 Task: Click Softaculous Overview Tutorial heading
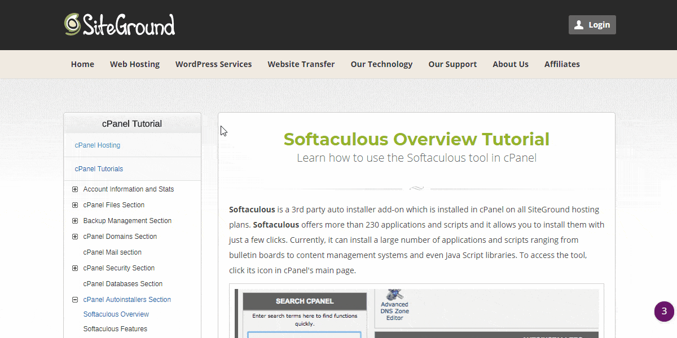pyautogui.click(x=416, y=139)
